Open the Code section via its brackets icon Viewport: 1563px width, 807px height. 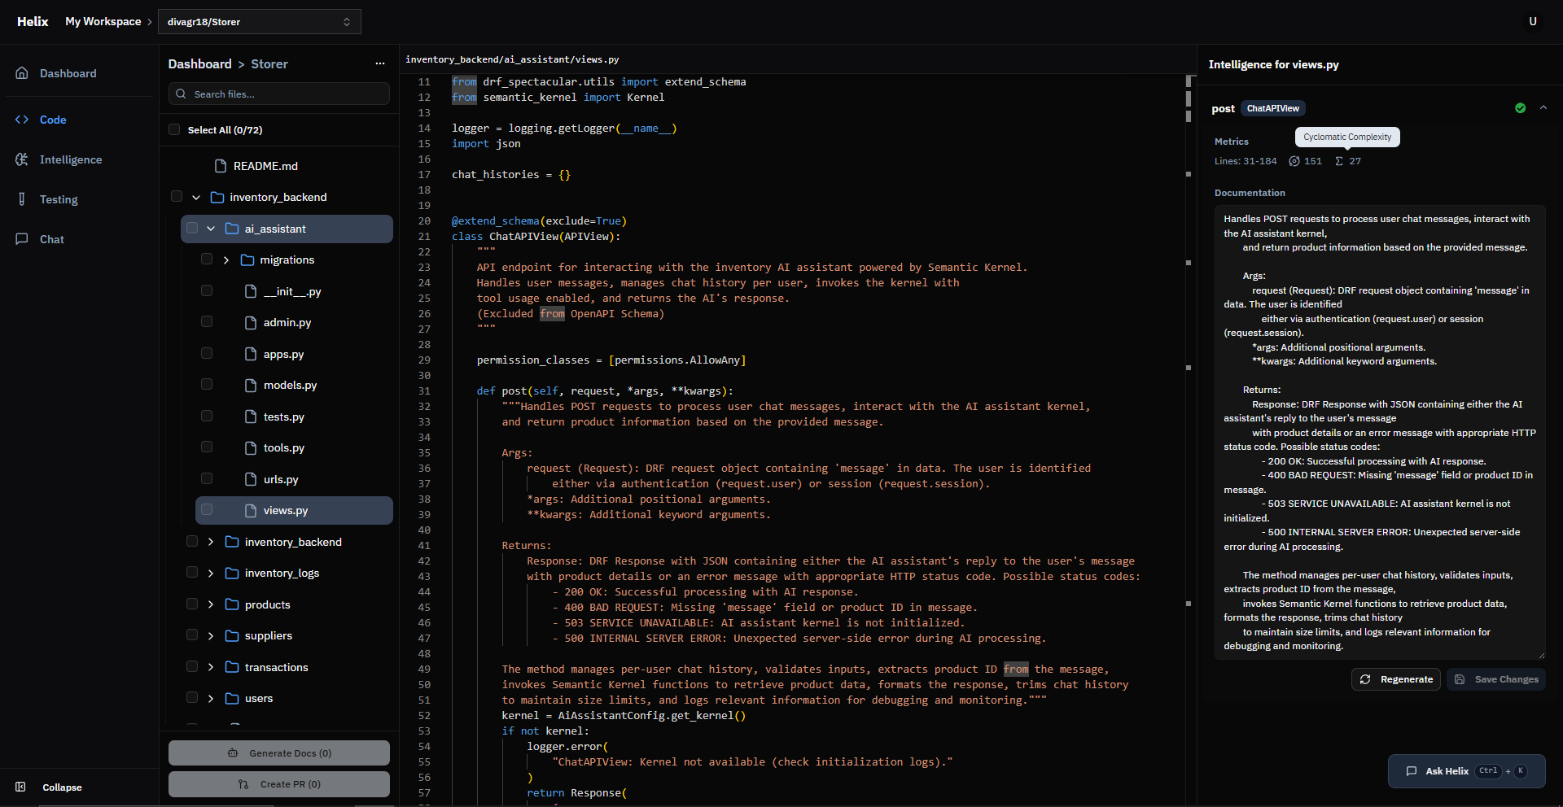[x=22, y=120]
